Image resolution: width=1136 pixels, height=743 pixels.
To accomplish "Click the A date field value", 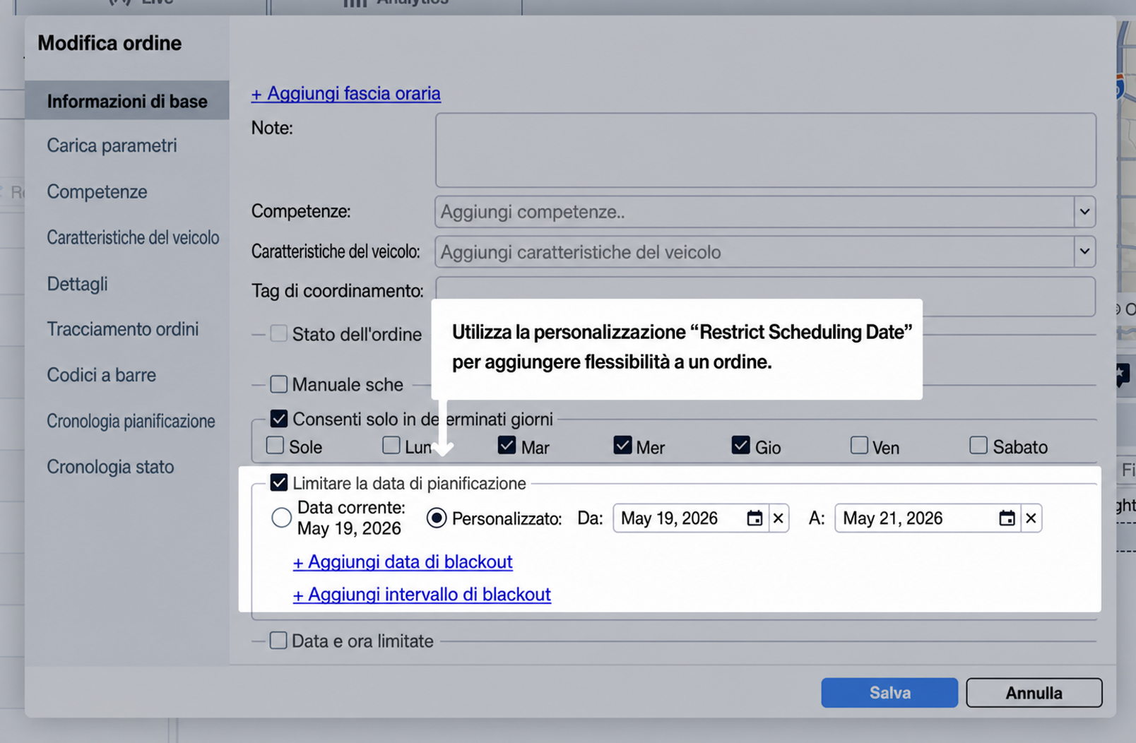I will point(892,518).
